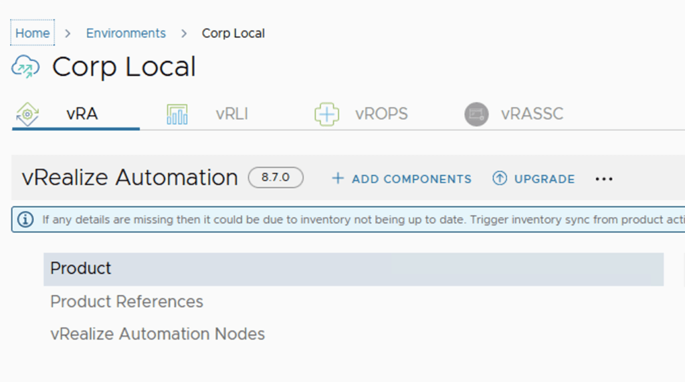
Task: Click the vRASSC gray circle icon
Action: pyautogui.click(x=476, y=114)
